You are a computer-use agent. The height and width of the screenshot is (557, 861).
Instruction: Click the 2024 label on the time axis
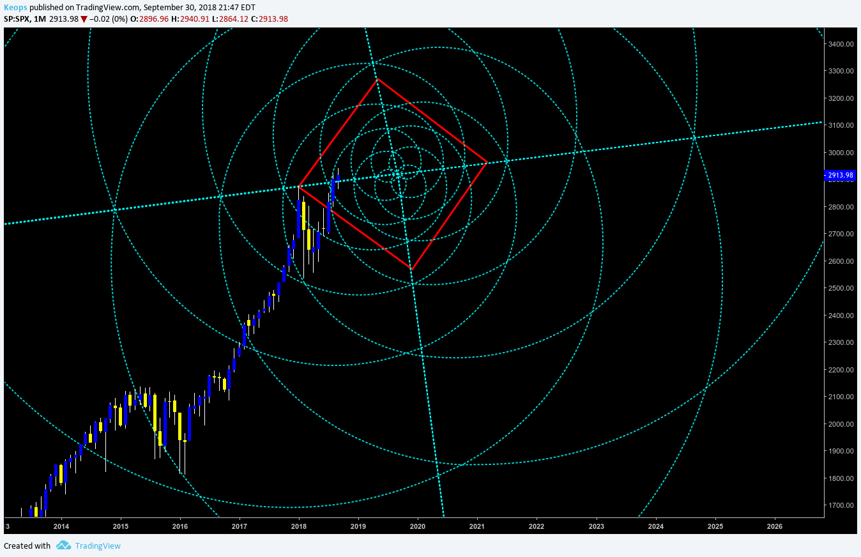pos(656,527)
